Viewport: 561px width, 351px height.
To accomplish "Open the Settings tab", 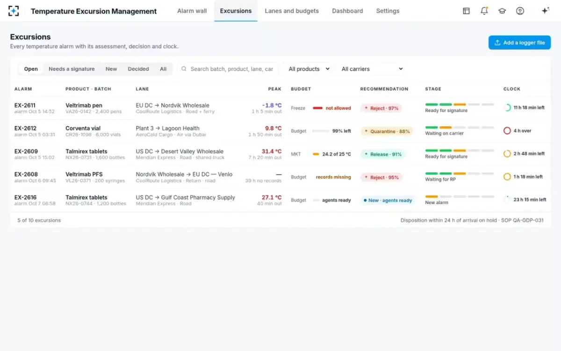I will coord(388,11).
